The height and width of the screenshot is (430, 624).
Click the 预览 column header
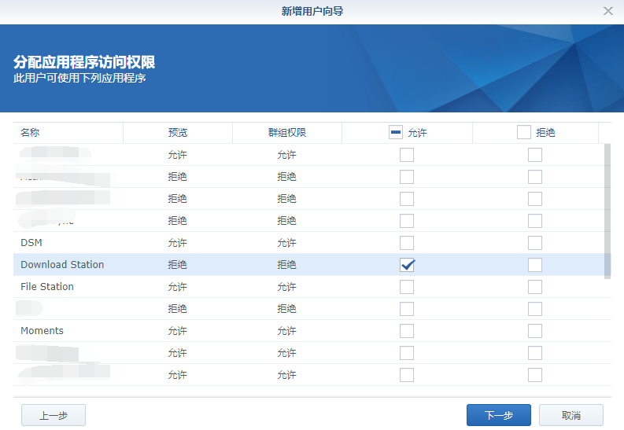[x=178, y=132]
